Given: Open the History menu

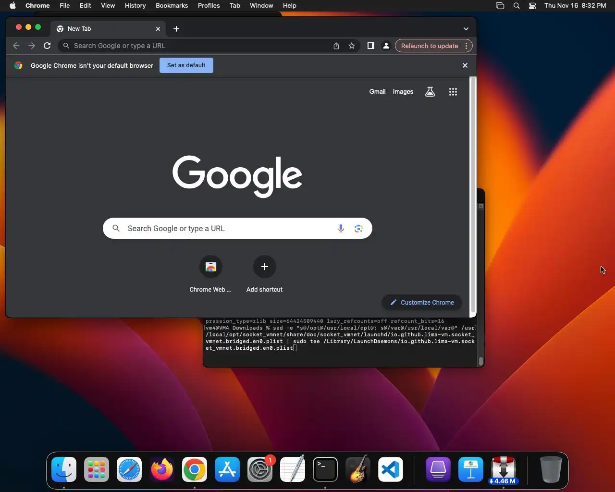Looking at the screenshot, I should click(x=135, y=5).
